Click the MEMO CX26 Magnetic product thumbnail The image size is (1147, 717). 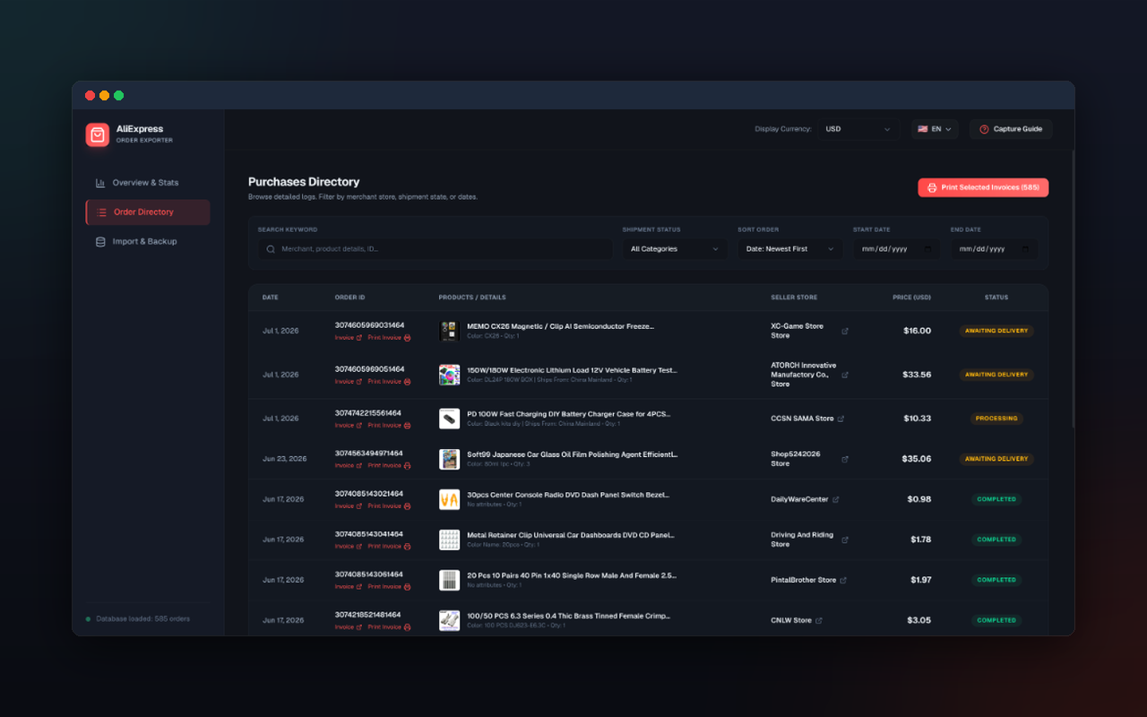[x=449, y=331]
